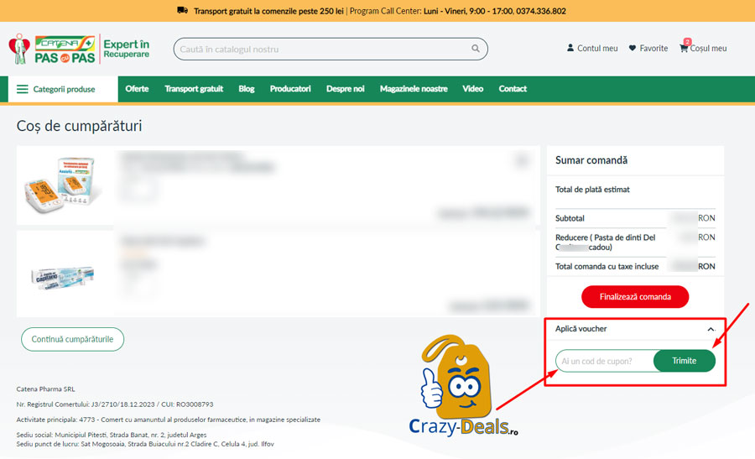
Task: Click Contul meu link
Action: point(597,48)
